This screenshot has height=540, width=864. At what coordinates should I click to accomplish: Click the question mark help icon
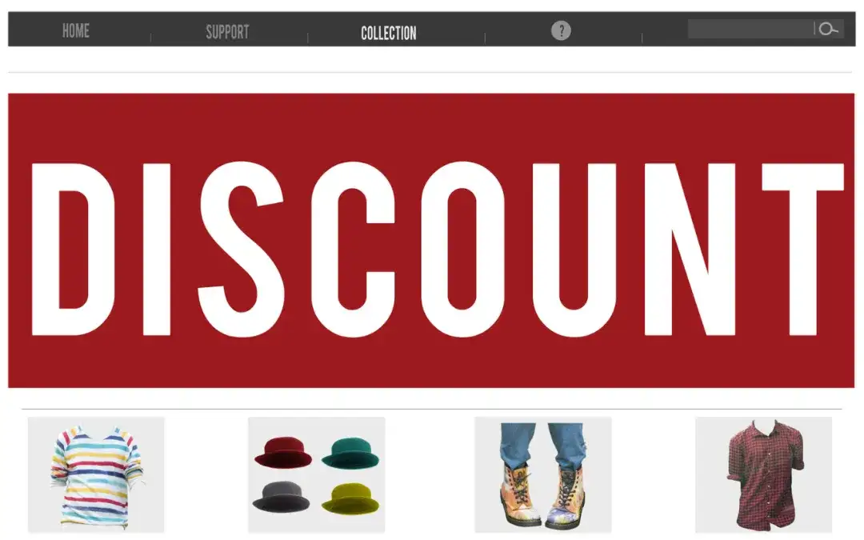click(561, 30)
